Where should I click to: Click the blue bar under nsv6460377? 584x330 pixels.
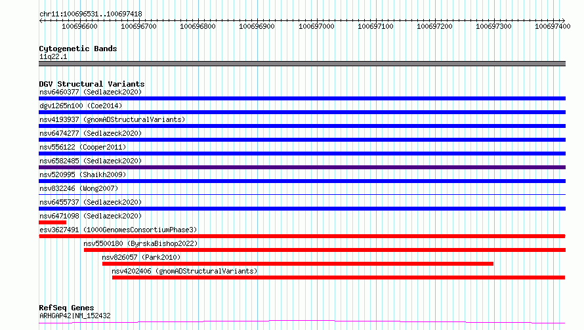point(302,98)
